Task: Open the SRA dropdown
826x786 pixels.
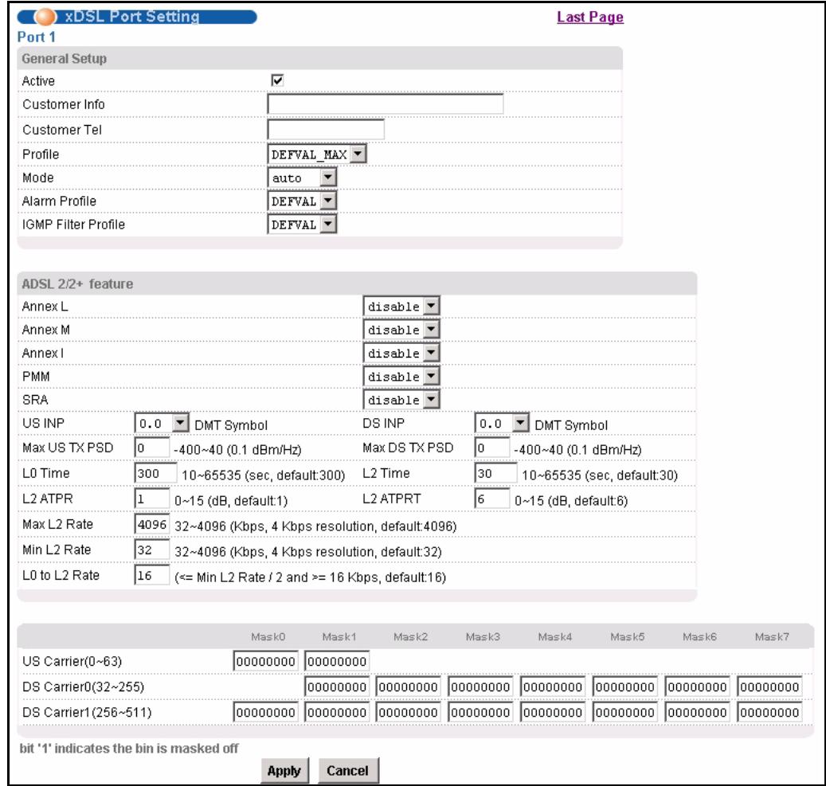Action: click(x=401, y=400)
